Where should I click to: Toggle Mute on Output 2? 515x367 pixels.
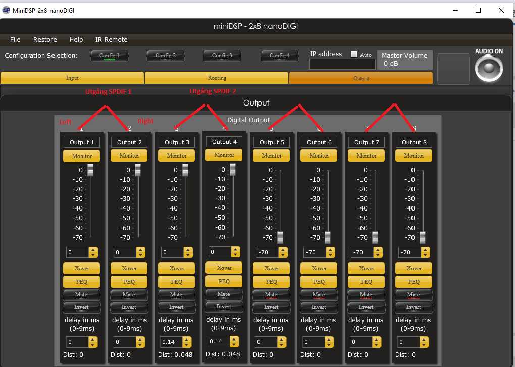129,295
